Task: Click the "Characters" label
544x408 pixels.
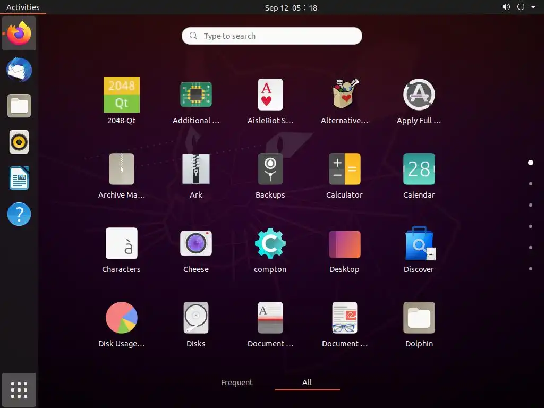Action: [x=122, y=269]
